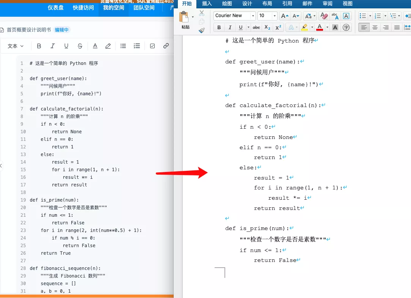Switch to the 插入 ribbon tab
This screenshot has height=298, width=411.
[207, 3]
